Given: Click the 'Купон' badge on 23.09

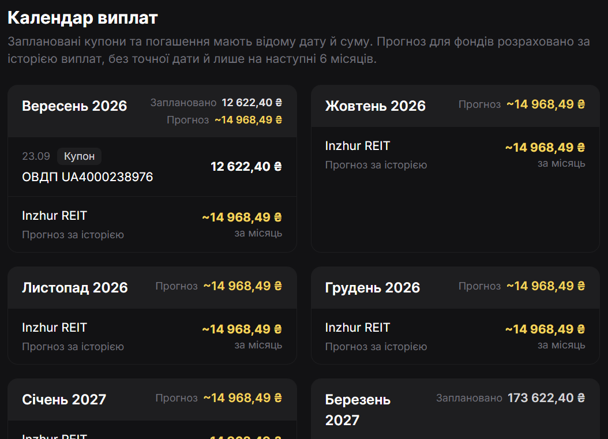Looking at the screenshot, I should coord(79,156).
